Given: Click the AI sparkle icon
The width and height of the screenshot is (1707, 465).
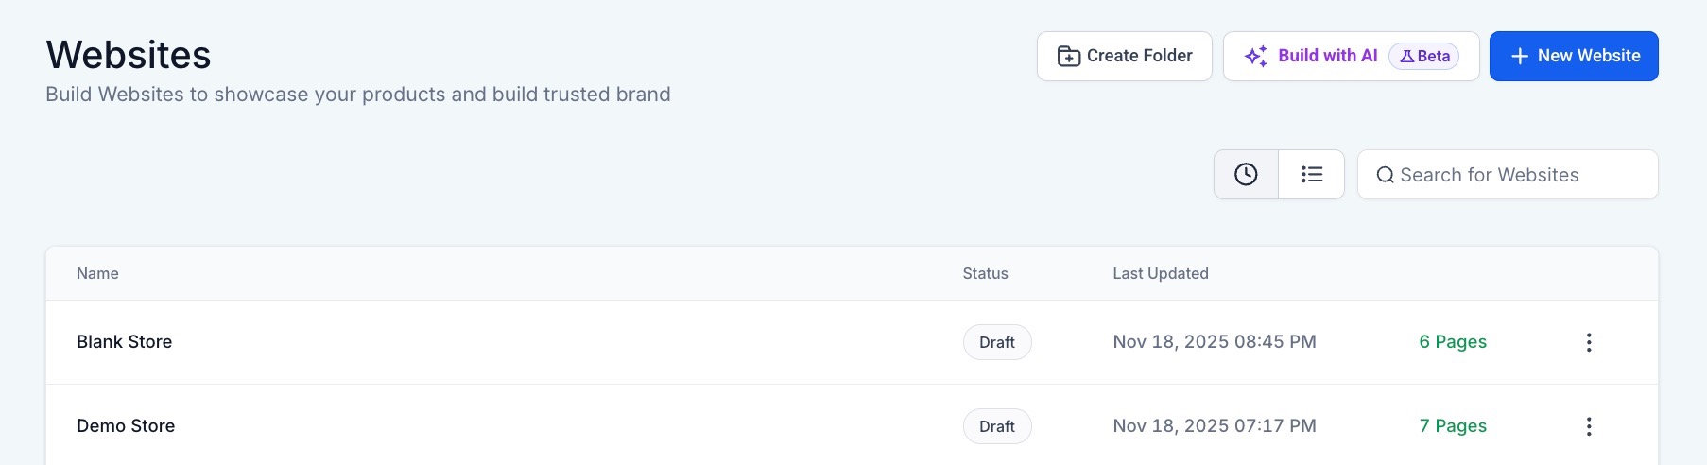Looking at the screenshot, I should click(x=1255, y=57).
